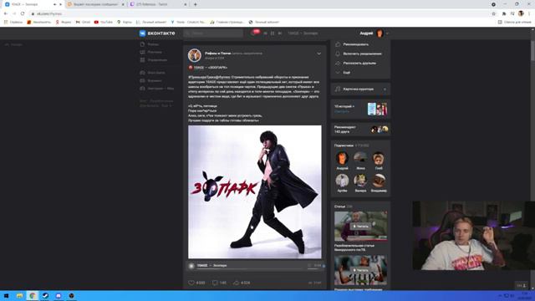Viewport: 535px width, 301px height.
Task: Click Читать on first article thumbnail
Action: [360, 227]
